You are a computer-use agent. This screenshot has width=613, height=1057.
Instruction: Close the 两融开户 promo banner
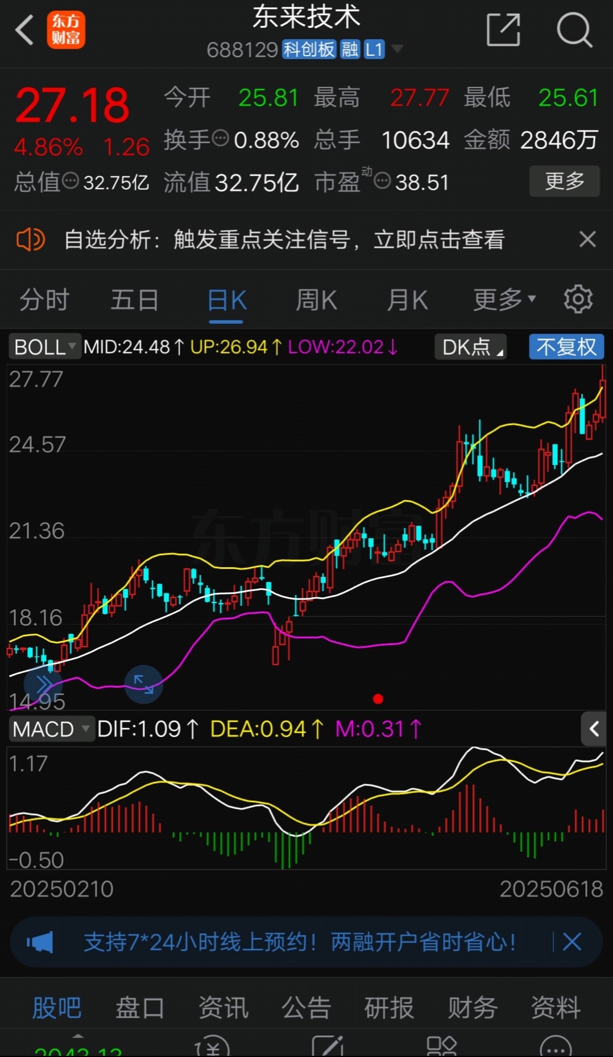tap(572, 942)
